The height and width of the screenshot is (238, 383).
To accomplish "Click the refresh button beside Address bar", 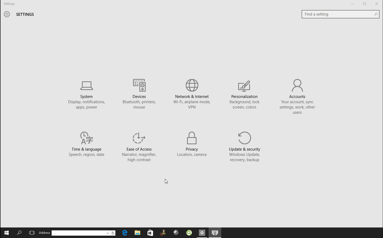I will tap(113, 233).
